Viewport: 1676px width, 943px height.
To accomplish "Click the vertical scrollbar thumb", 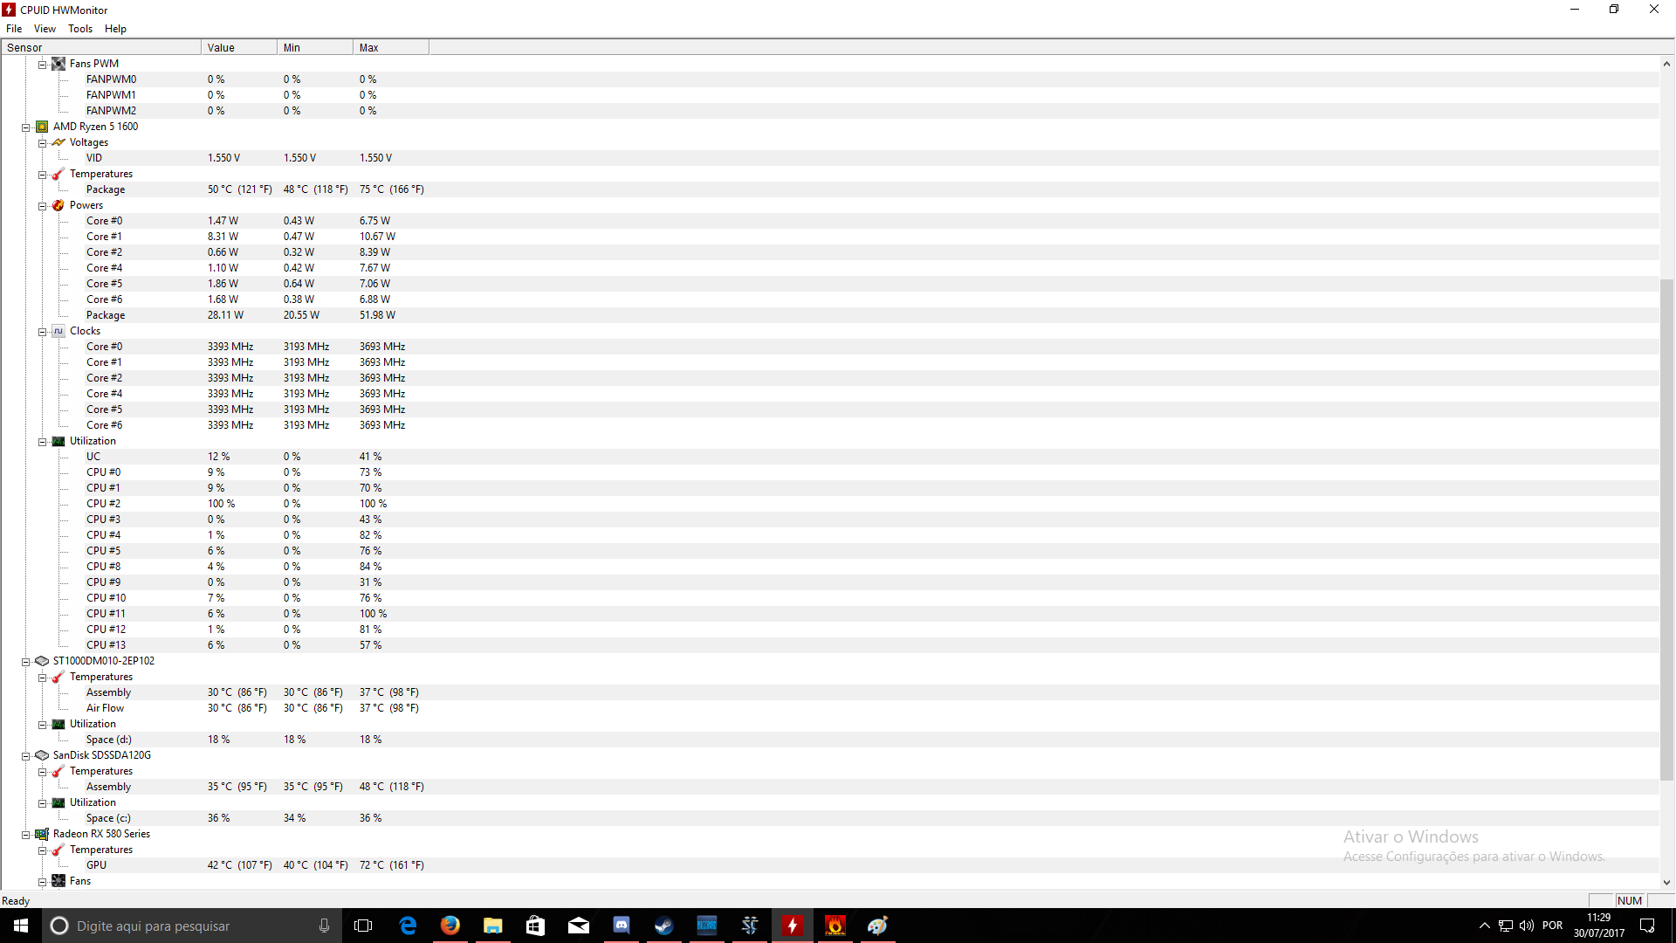I will 1666,530.
